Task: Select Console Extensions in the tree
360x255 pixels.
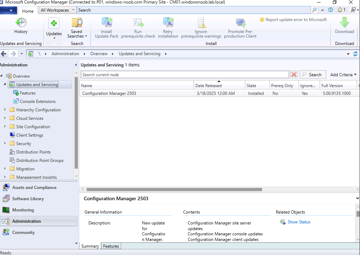Action: pos(38,102)
